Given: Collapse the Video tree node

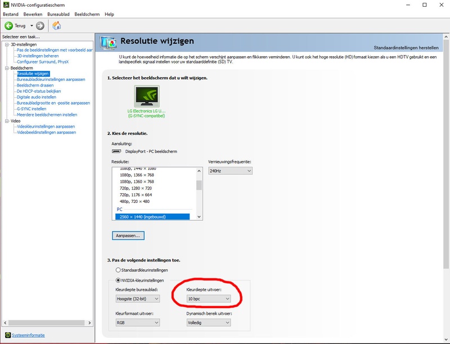Looking at the screenshot, I should click(7, 121).
